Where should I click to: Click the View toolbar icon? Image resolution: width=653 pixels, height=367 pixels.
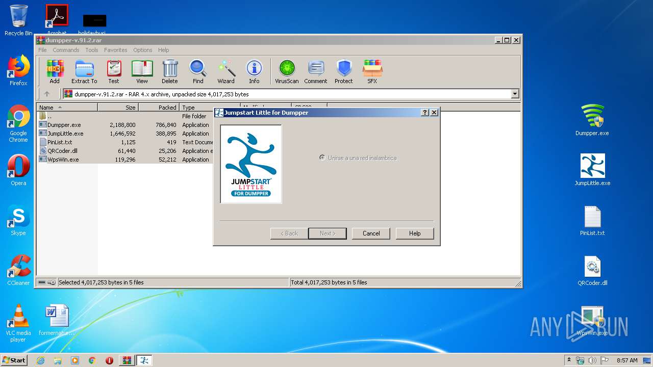tap(142, 71)
